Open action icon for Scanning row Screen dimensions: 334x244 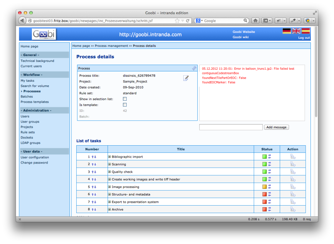293,164
